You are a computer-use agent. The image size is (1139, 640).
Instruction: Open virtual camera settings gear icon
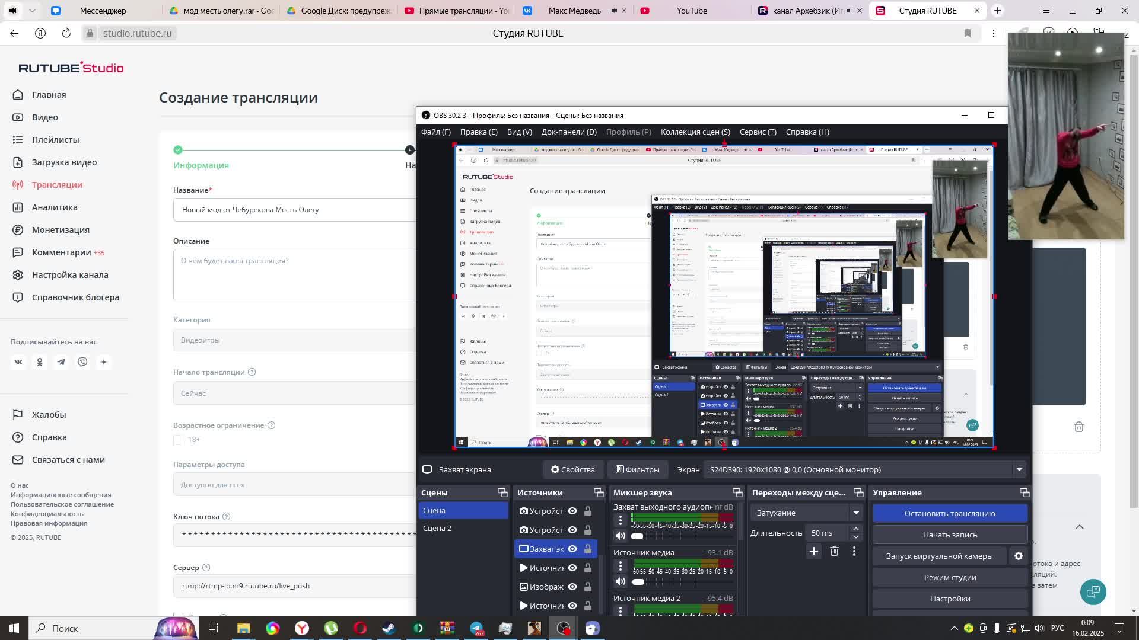1018,556
